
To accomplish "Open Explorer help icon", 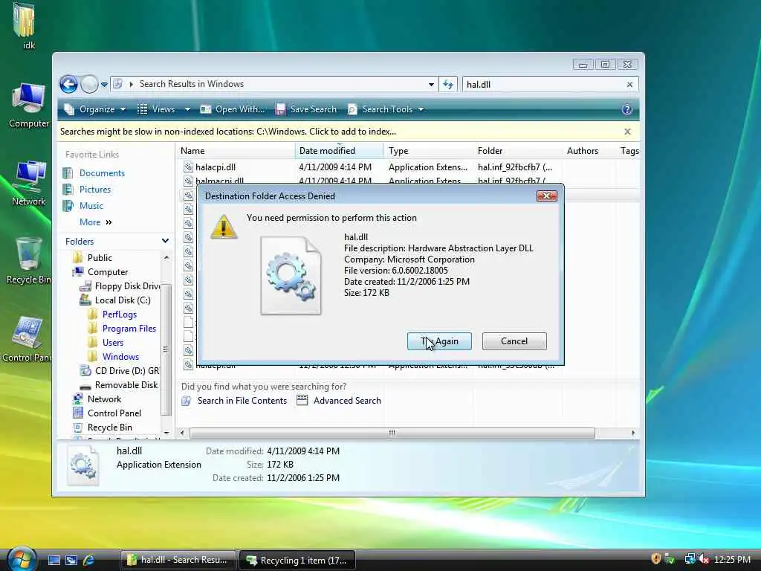I will [626, 109].
